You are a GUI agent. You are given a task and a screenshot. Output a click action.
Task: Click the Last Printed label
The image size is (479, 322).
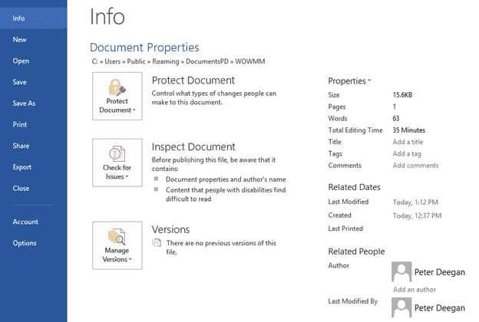(x=345, y=228)
